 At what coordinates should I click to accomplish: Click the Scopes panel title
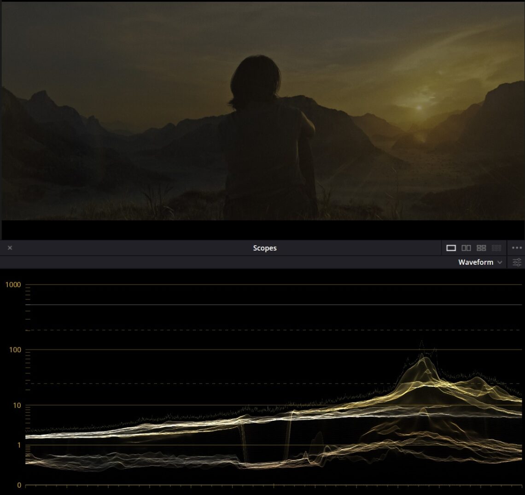(264, 248)
